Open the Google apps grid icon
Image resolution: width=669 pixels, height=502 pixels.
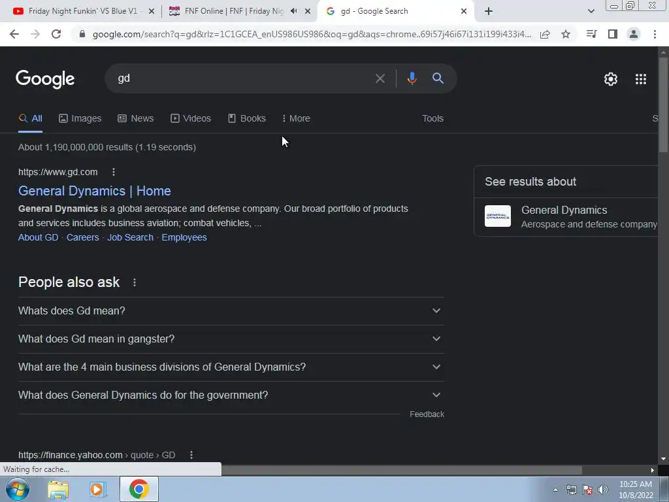pyautogui.click(x=641, y=79)
